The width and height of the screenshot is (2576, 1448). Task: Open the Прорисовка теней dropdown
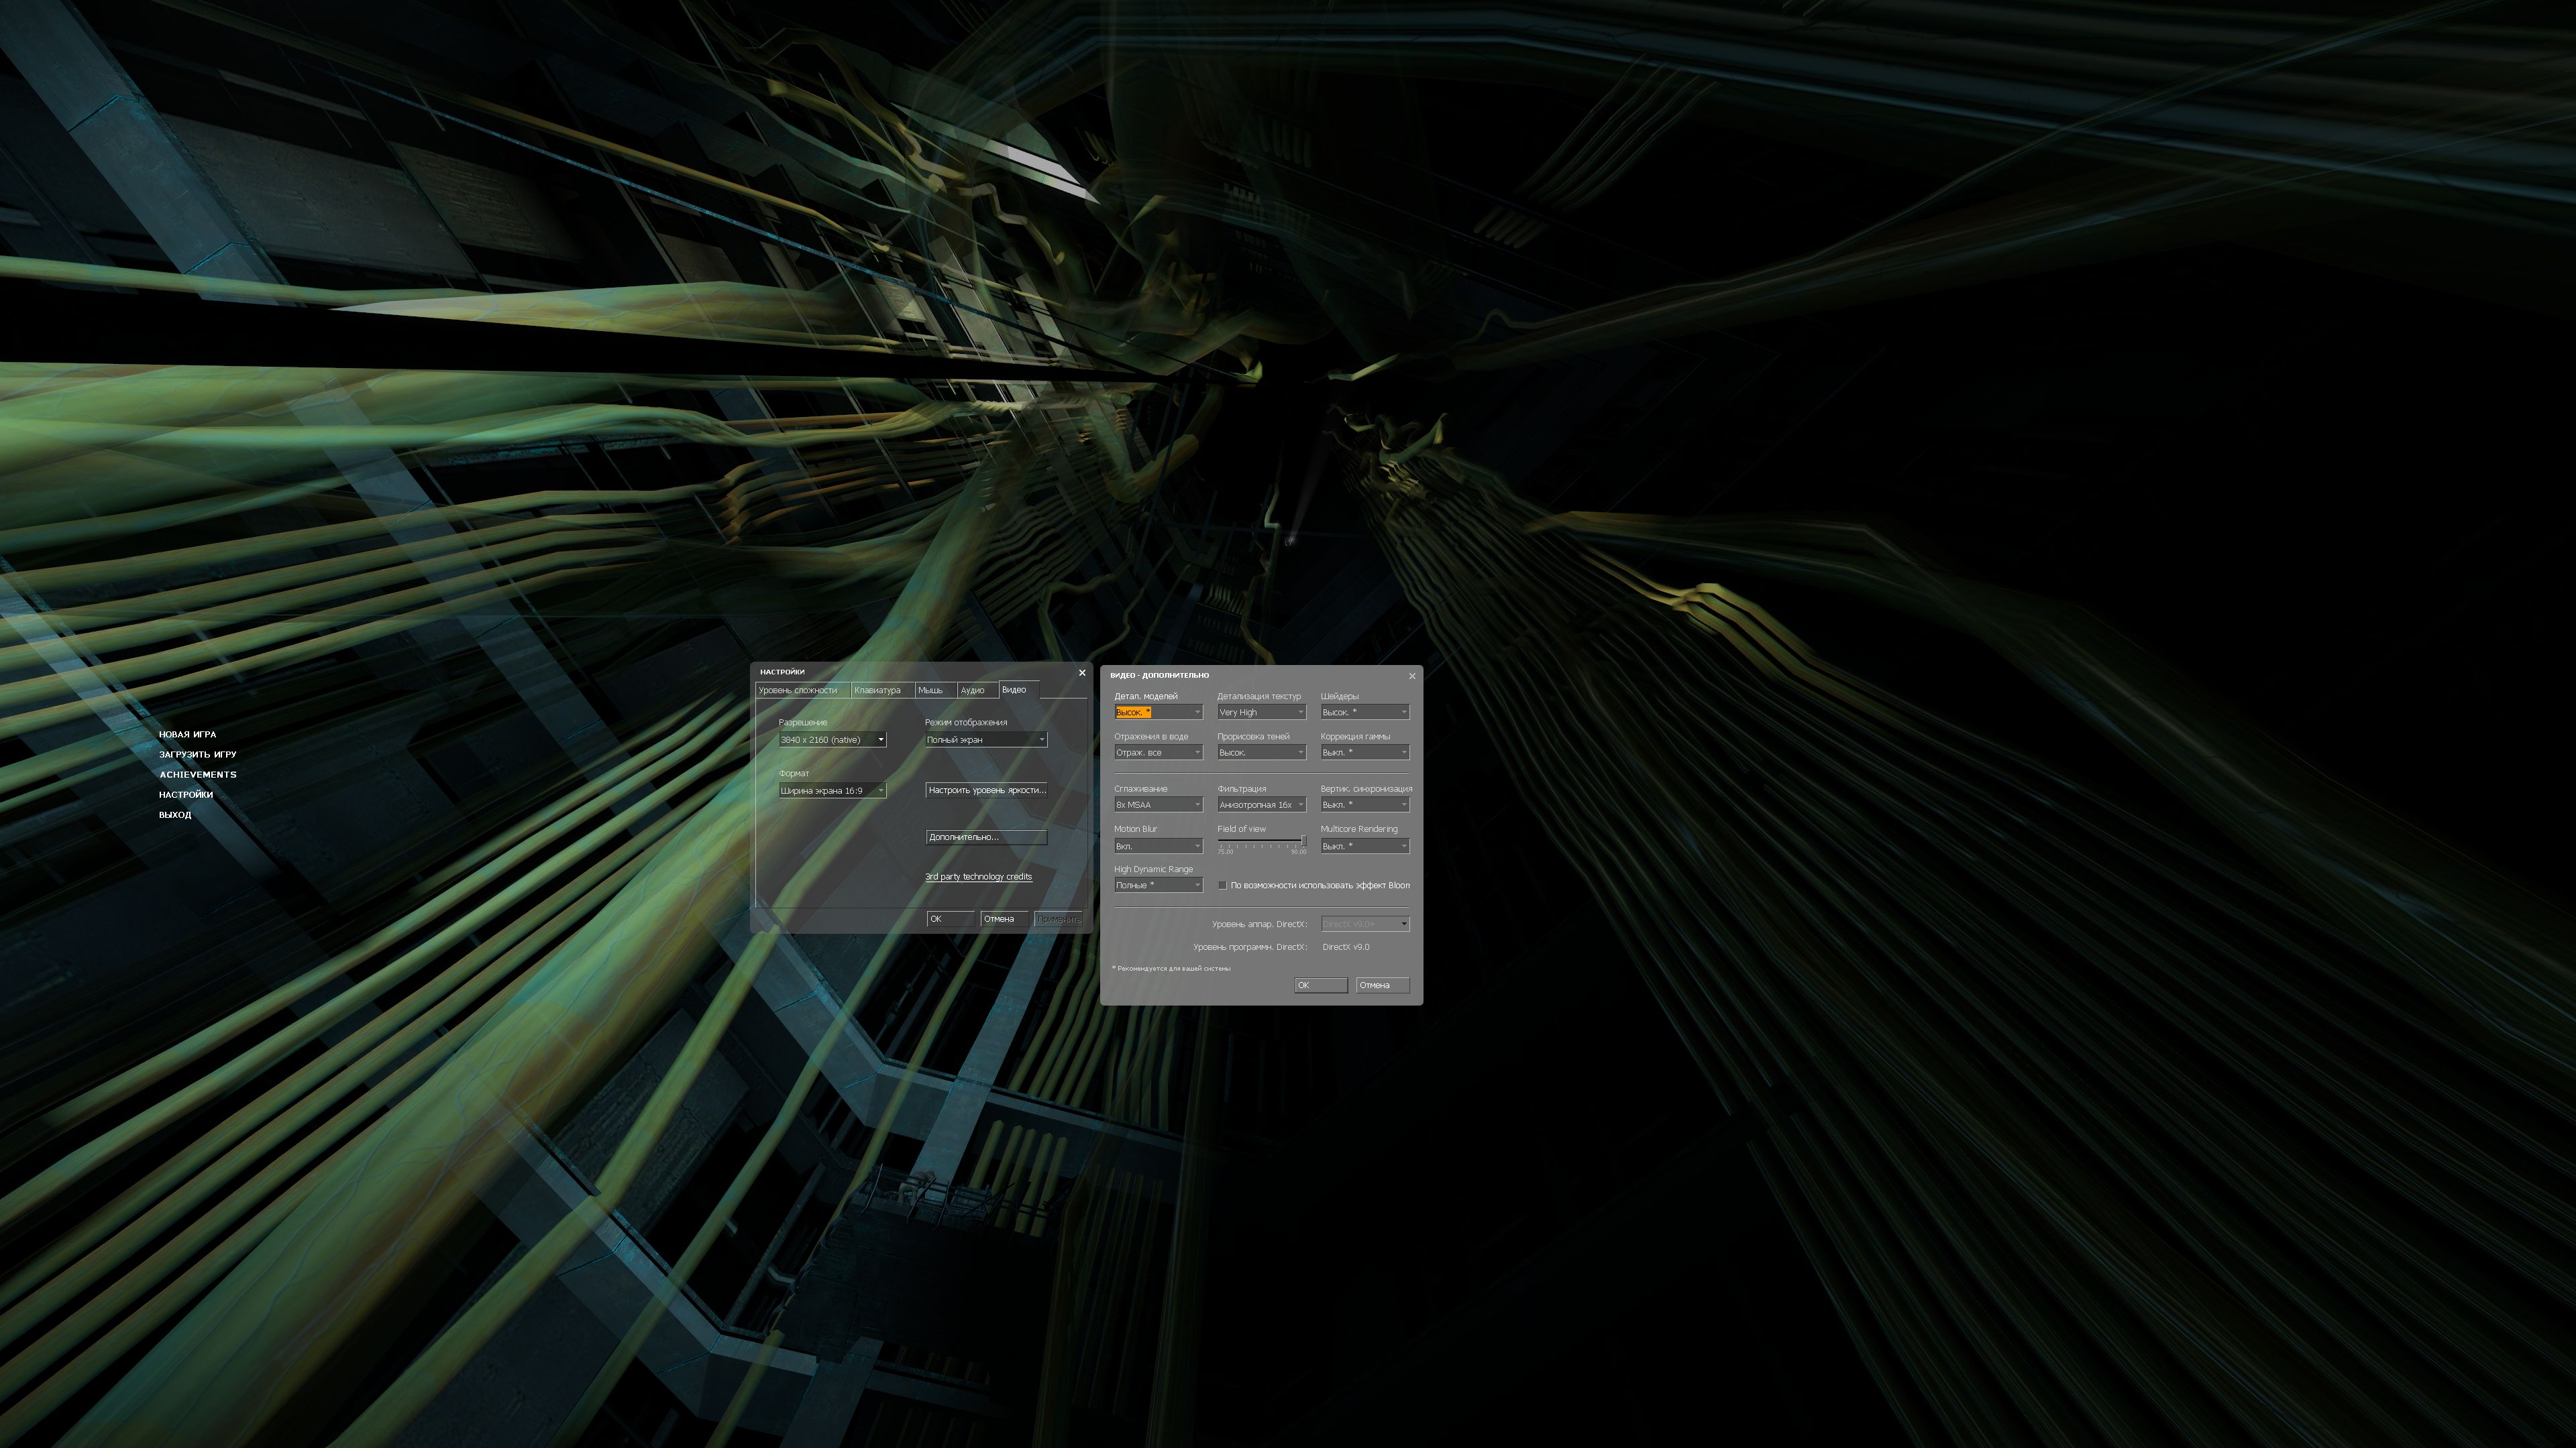[1261, 752]
